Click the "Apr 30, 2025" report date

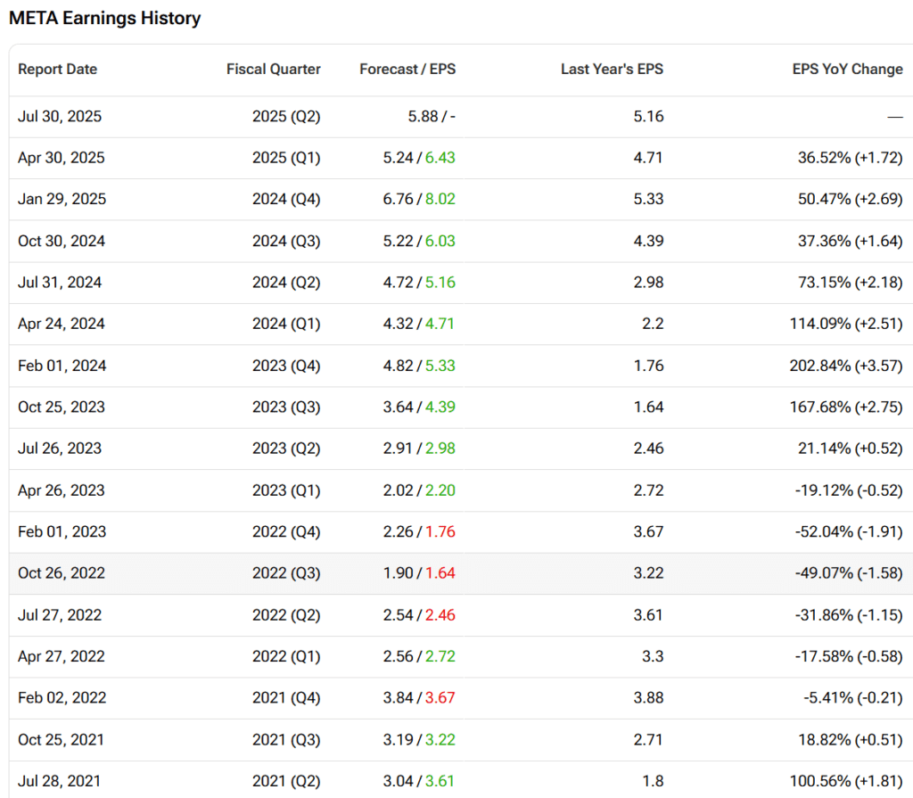pos(62,158)
